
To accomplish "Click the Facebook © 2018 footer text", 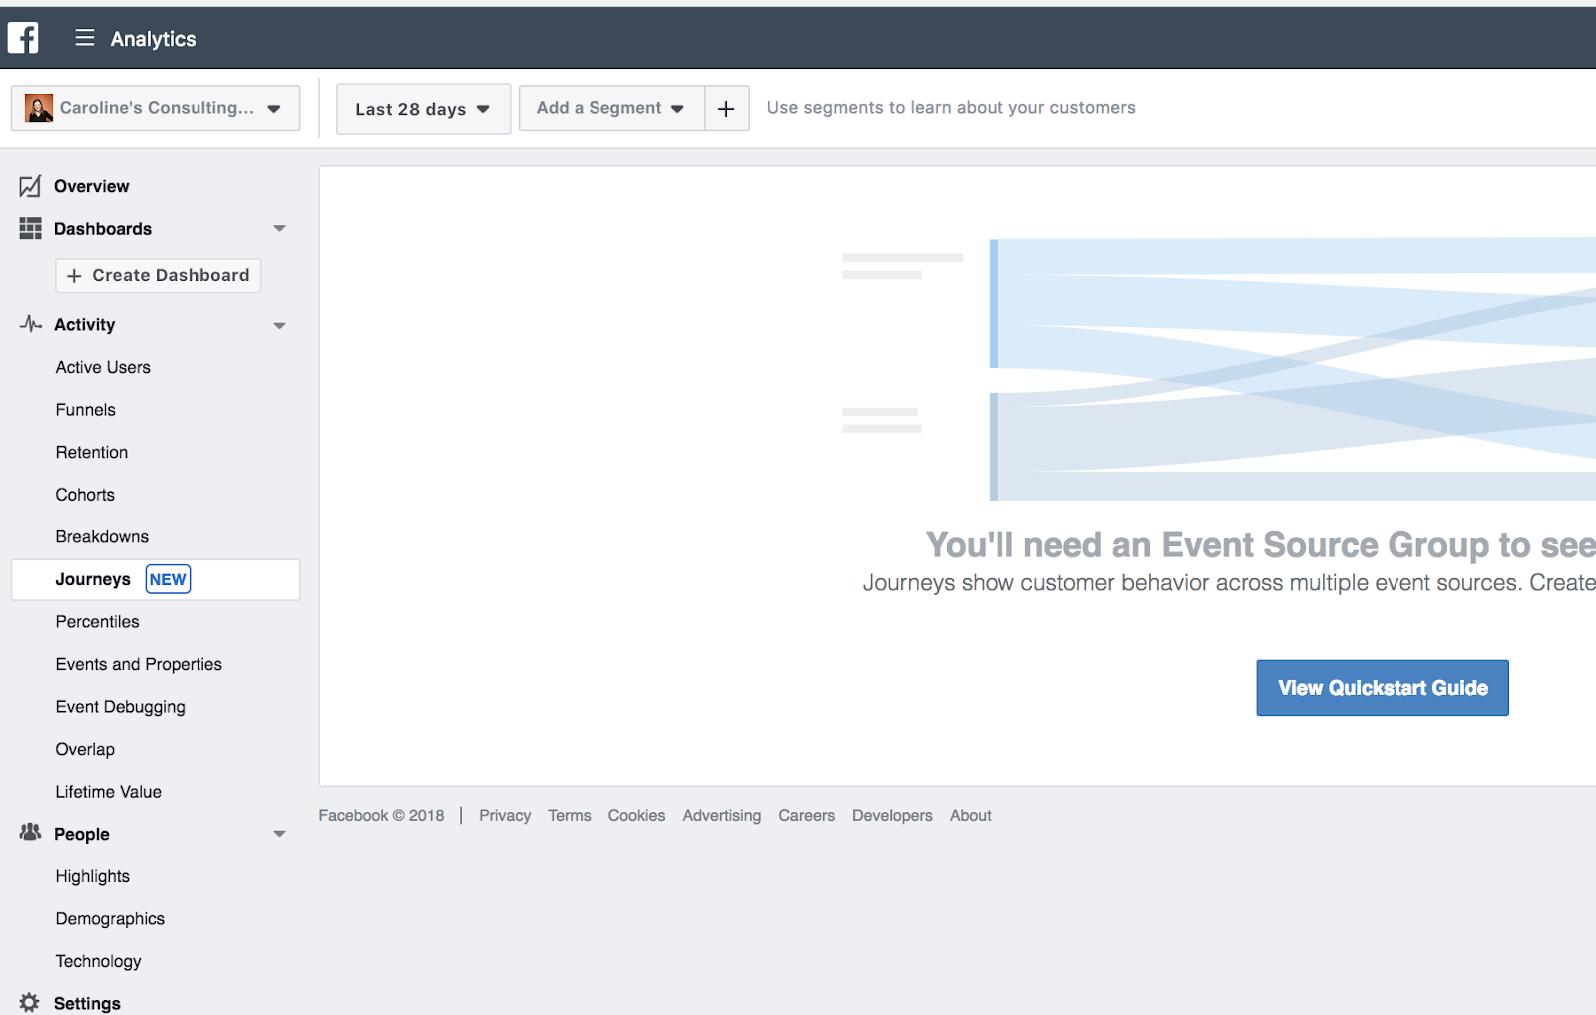I will 382,816.
